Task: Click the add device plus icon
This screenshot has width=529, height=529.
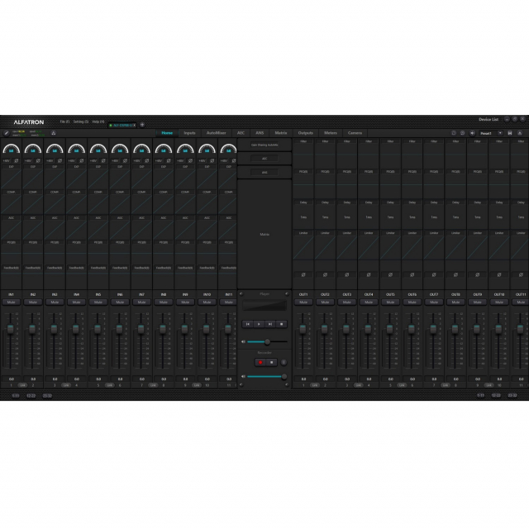Action: click(142, 125)
